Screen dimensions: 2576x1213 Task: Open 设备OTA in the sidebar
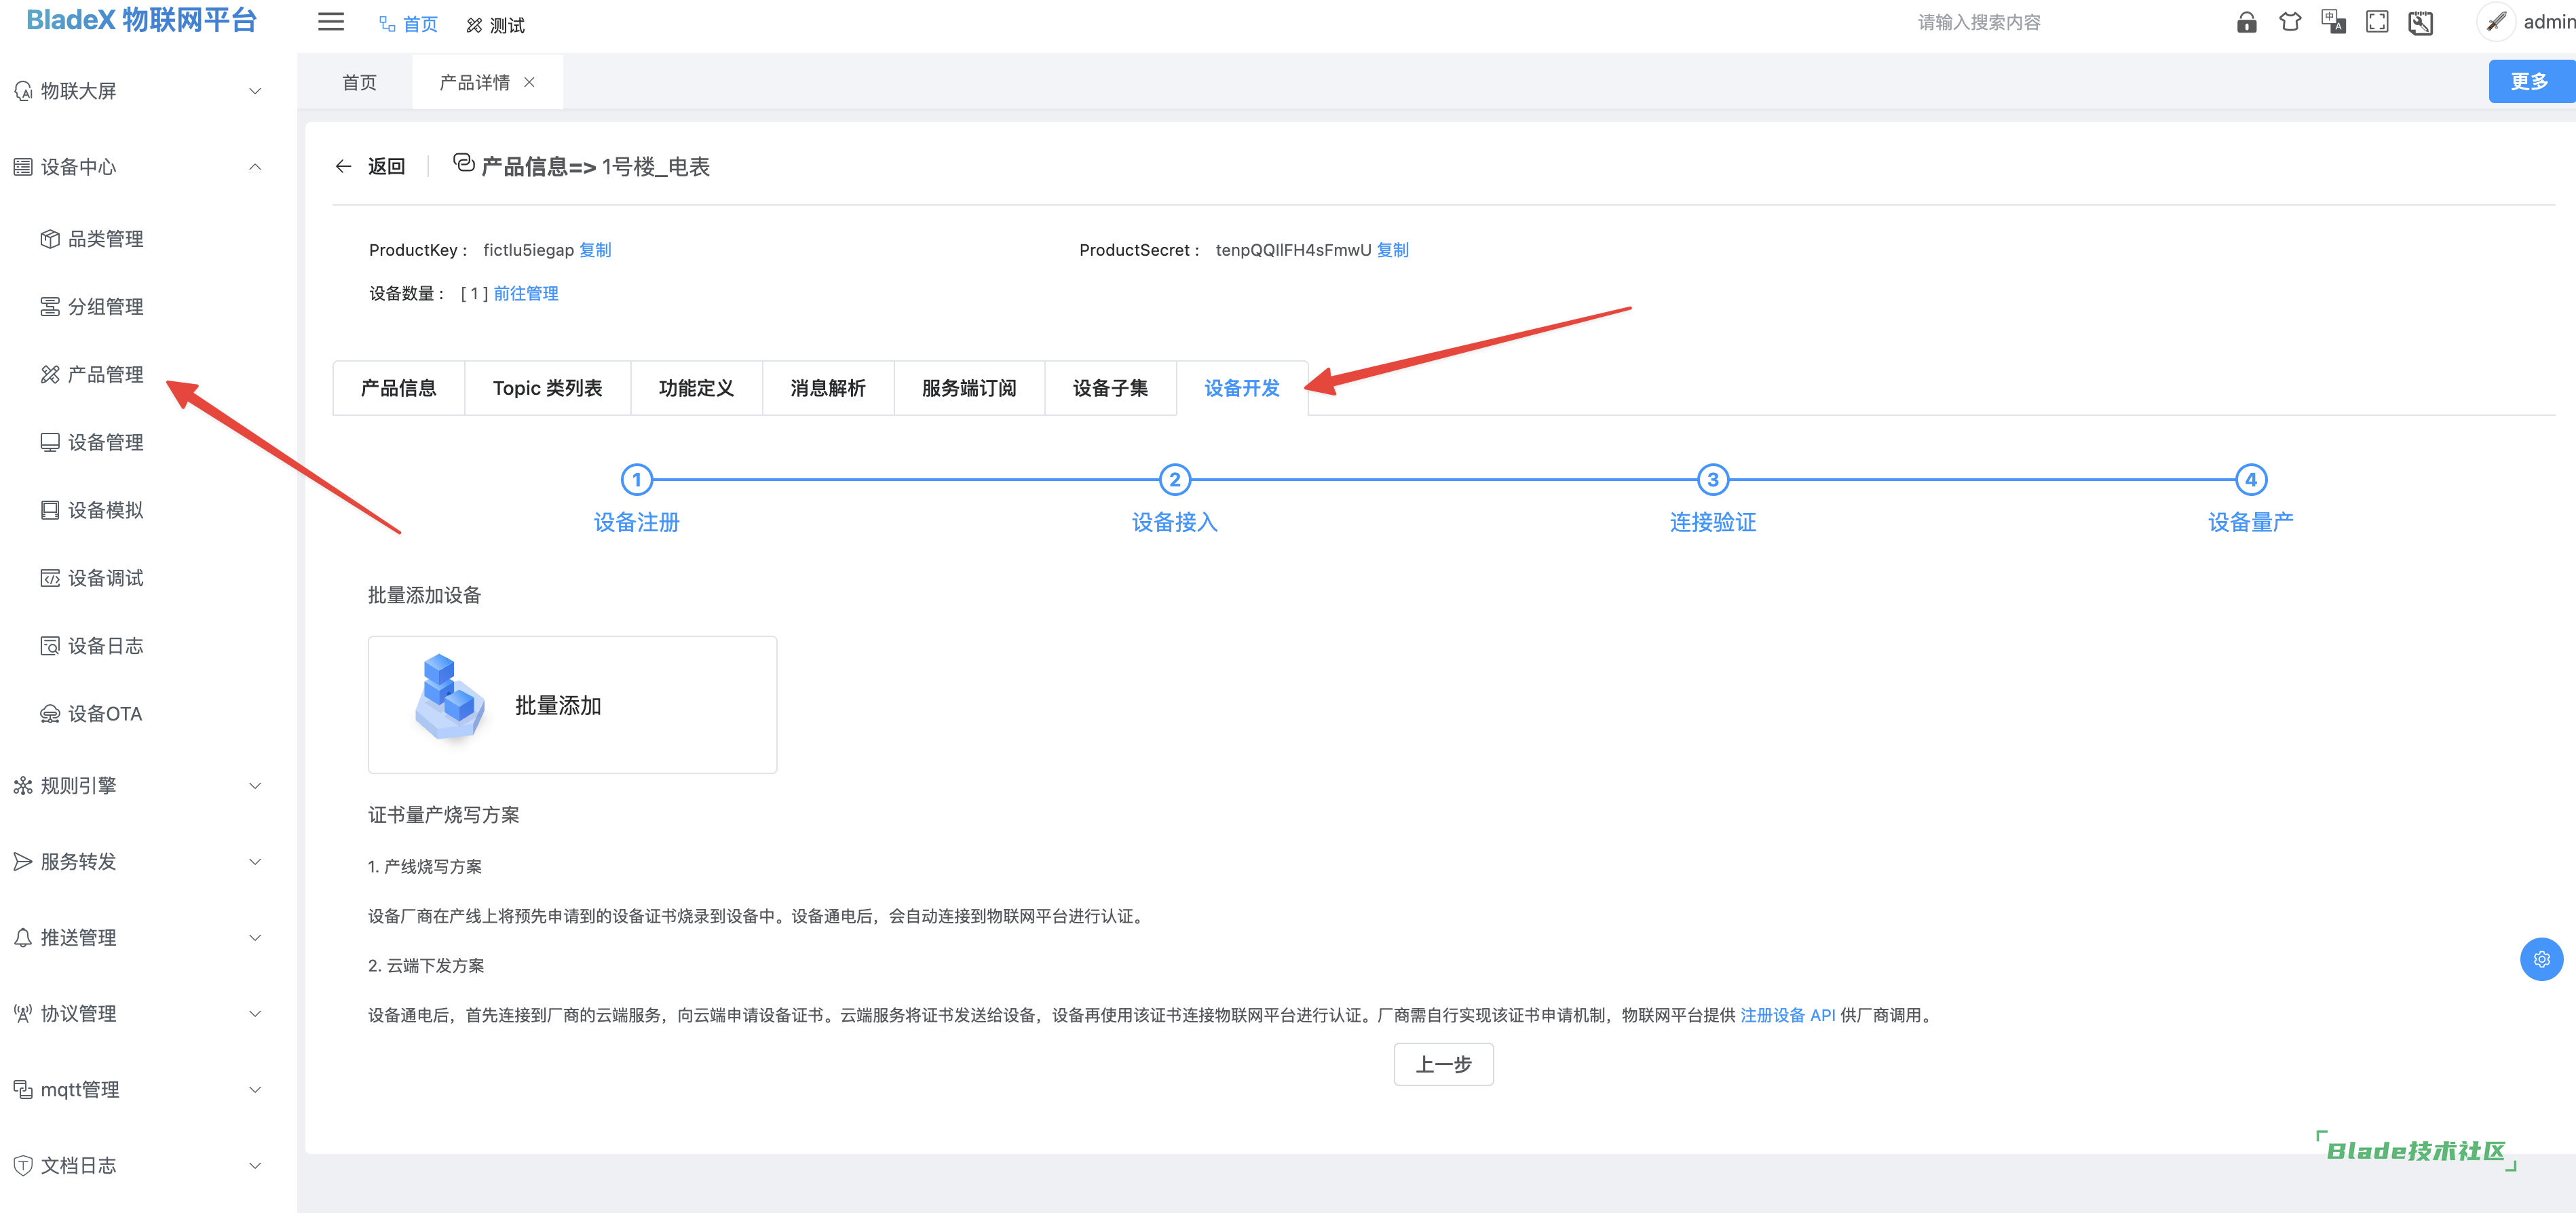click(x=104, y=714)
